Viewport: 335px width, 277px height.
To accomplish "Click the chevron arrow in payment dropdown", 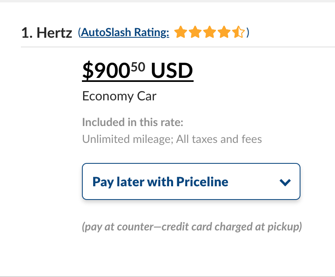I will click(x=285, y=182).
